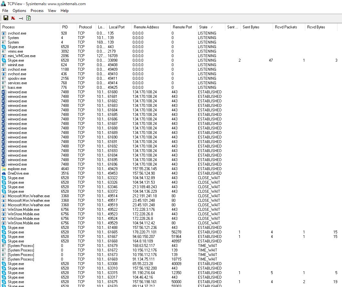The width and height of the screenshot is (342, 287).
Task: Click remote address 212.191.241.18
Action: pyautogui.click(x=145, y=196)
